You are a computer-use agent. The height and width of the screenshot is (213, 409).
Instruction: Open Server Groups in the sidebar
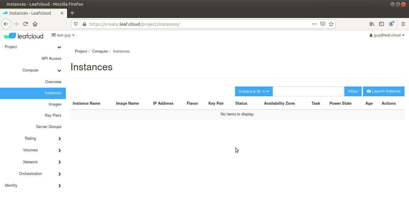click(49, 127)
